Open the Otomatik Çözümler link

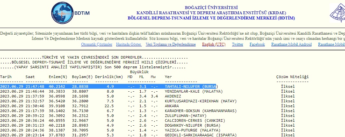pyautogui.click(x=96, y=44)
